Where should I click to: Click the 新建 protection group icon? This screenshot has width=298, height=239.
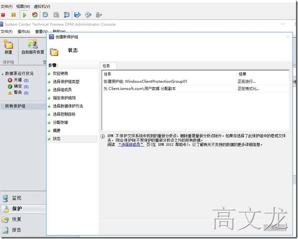8,44
